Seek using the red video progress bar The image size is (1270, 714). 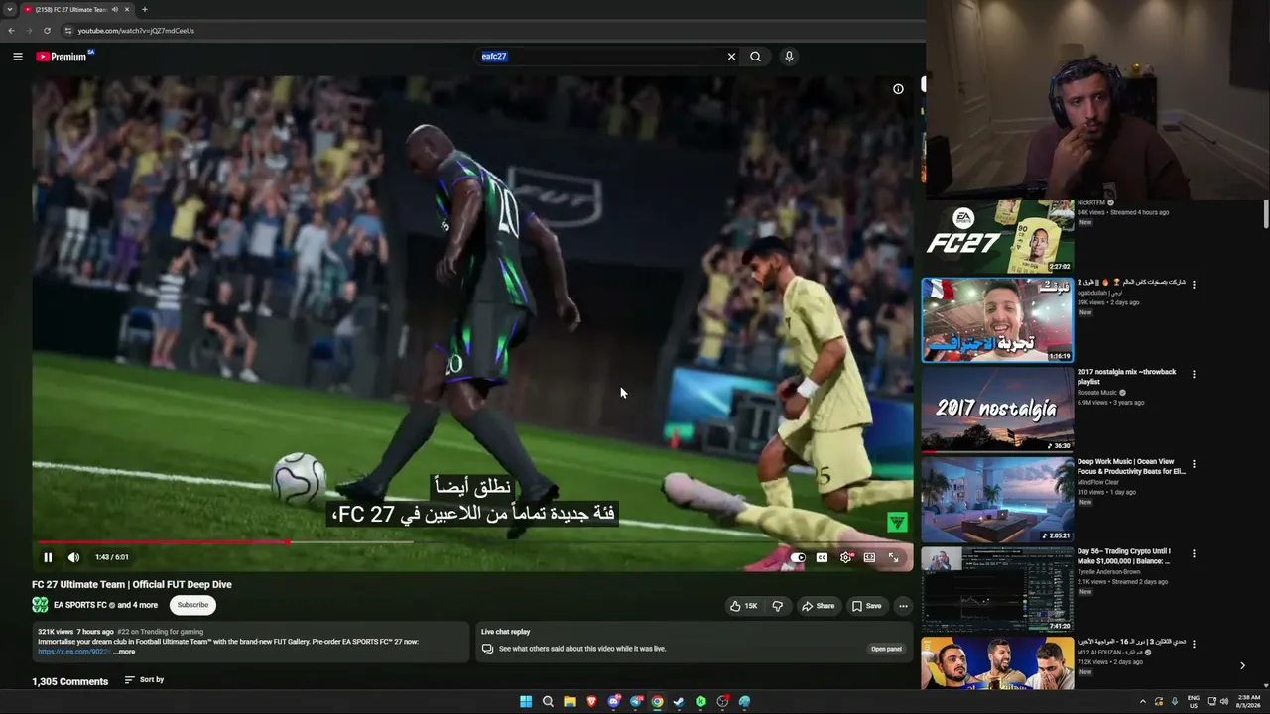[163, 541]
